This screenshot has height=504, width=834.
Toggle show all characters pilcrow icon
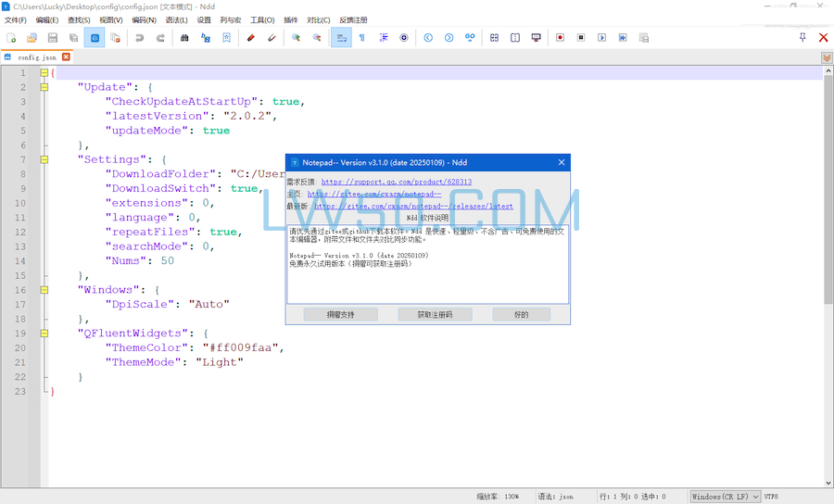pos(362,38)
